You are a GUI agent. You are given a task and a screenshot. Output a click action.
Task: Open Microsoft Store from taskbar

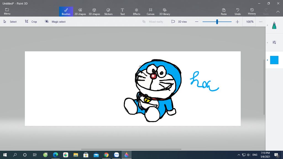click(x=86, y=155)
